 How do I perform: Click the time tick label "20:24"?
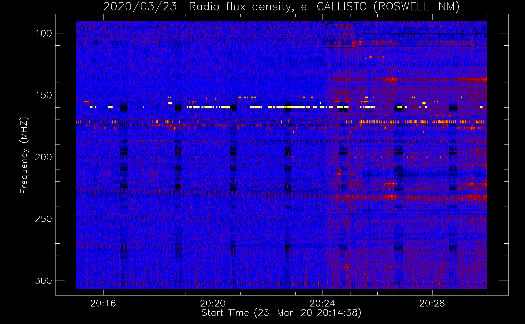(323, 304)
